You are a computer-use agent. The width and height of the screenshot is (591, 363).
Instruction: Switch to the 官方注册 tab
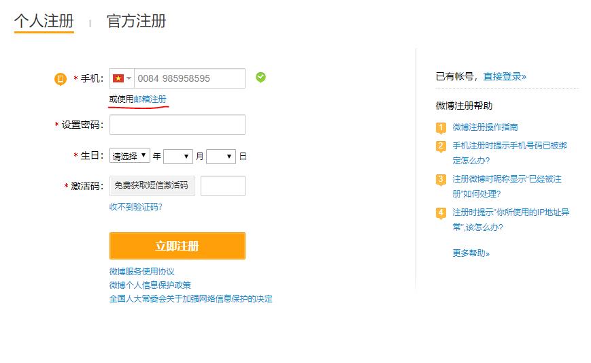pos(137,21)
